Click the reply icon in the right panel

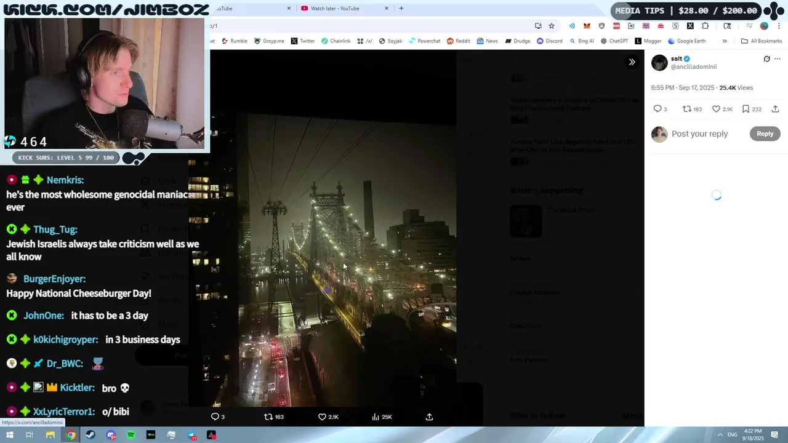coord(657,109)
